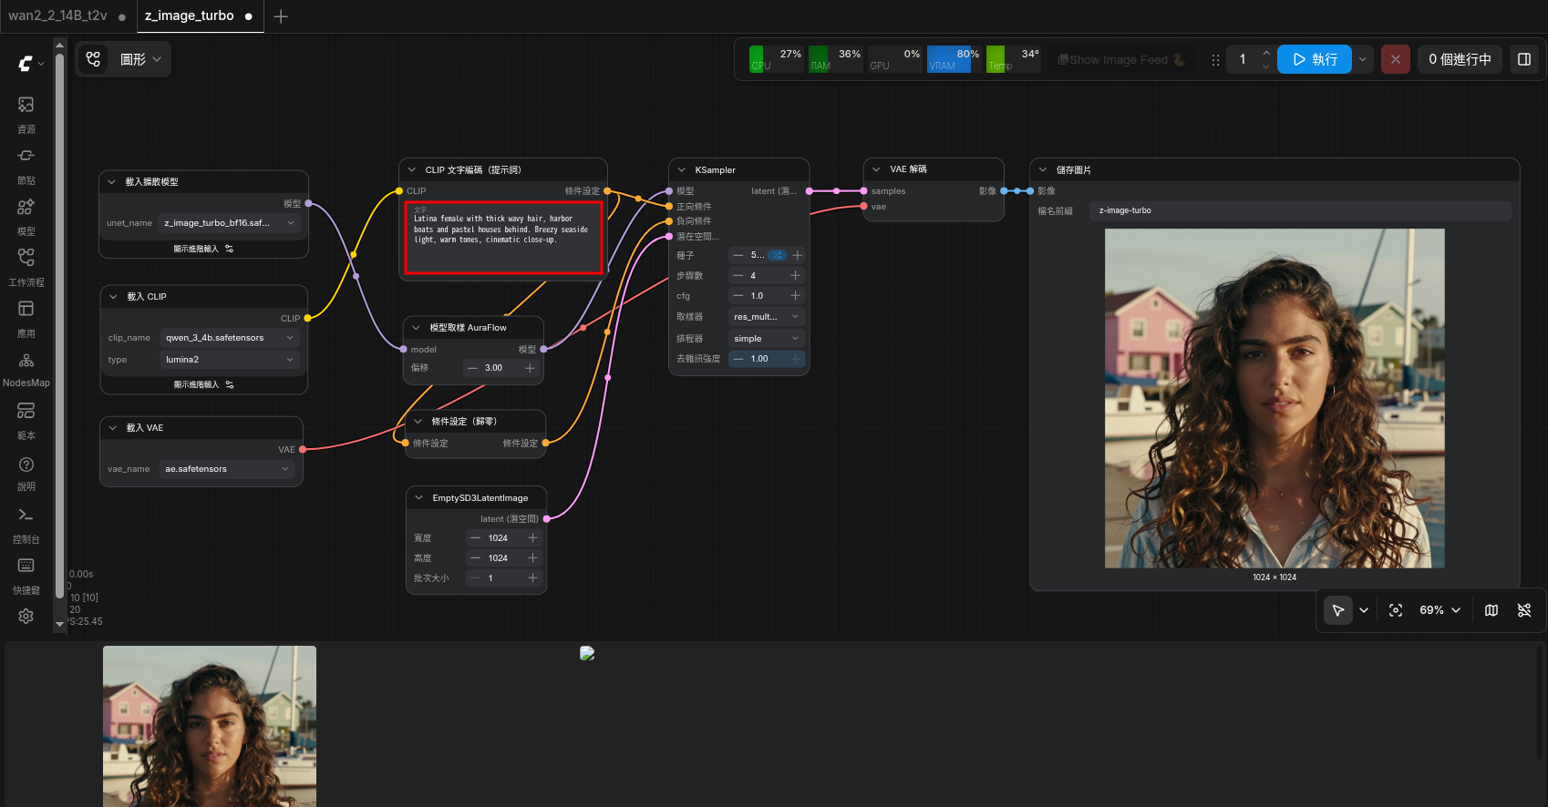Open the 取樣器 res_mult sampler dropdown
1548x807 pixels.
(x=766, y=317)
